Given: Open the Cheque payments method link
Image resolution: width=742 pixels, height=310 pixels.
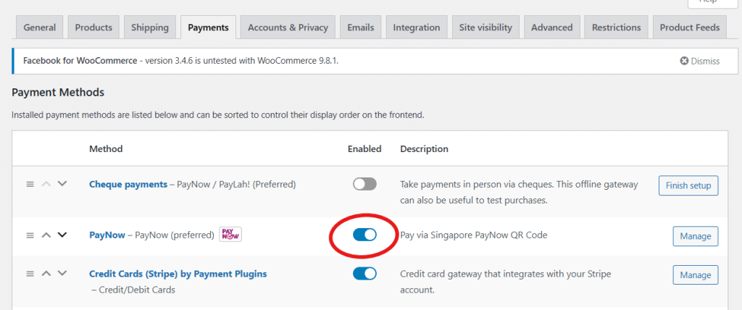Looking at the screenshot, I should coord(128,184).
